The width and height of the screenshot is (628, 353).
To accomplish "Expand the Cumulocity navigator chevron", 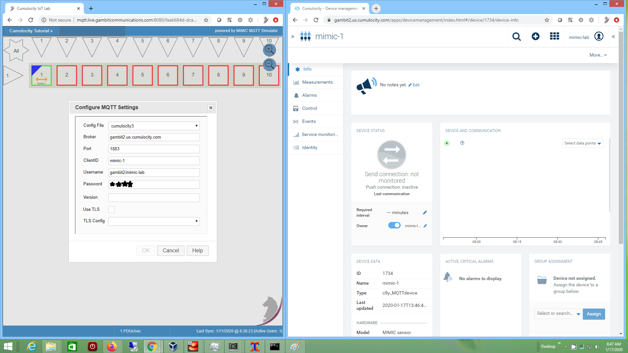I will point(293,37).
